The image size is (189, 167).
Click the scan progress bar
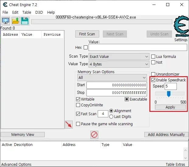coord(101,22)
